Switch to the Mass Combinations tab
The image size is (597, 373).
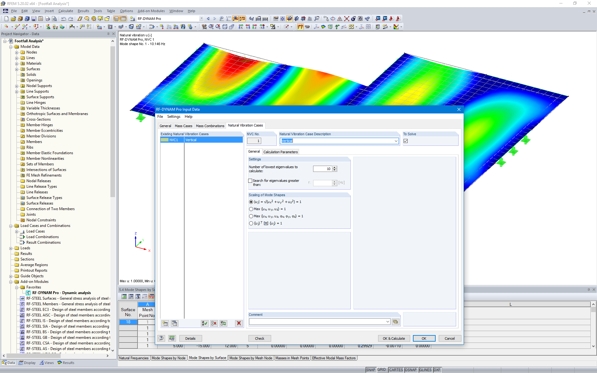point(210,126)
